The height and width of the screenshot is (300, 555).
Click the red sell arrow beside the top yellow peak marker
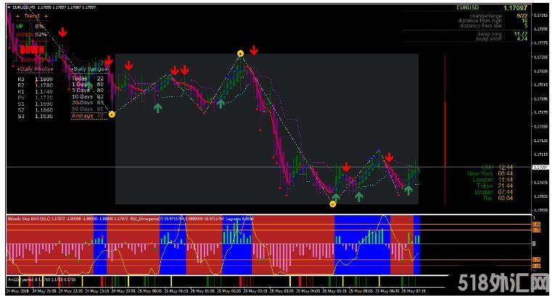pos(253,51)
